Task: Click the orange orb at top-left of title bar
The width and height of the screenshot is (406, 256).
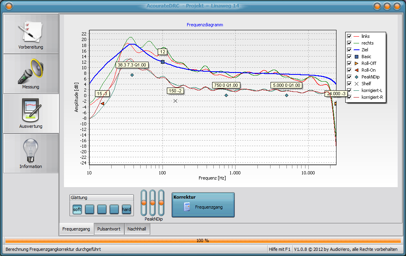Action: click(9, 6)
